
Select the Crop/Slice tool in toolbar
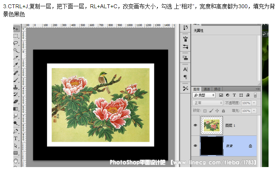coord(16,58)
